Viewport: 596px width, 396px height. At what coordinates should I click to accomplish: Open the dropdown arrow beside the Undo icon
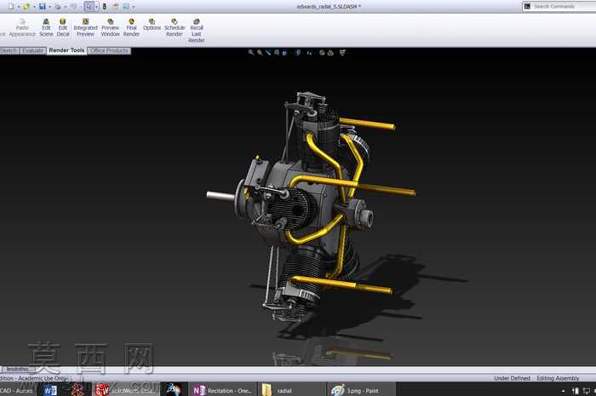(x=81, y=7)
